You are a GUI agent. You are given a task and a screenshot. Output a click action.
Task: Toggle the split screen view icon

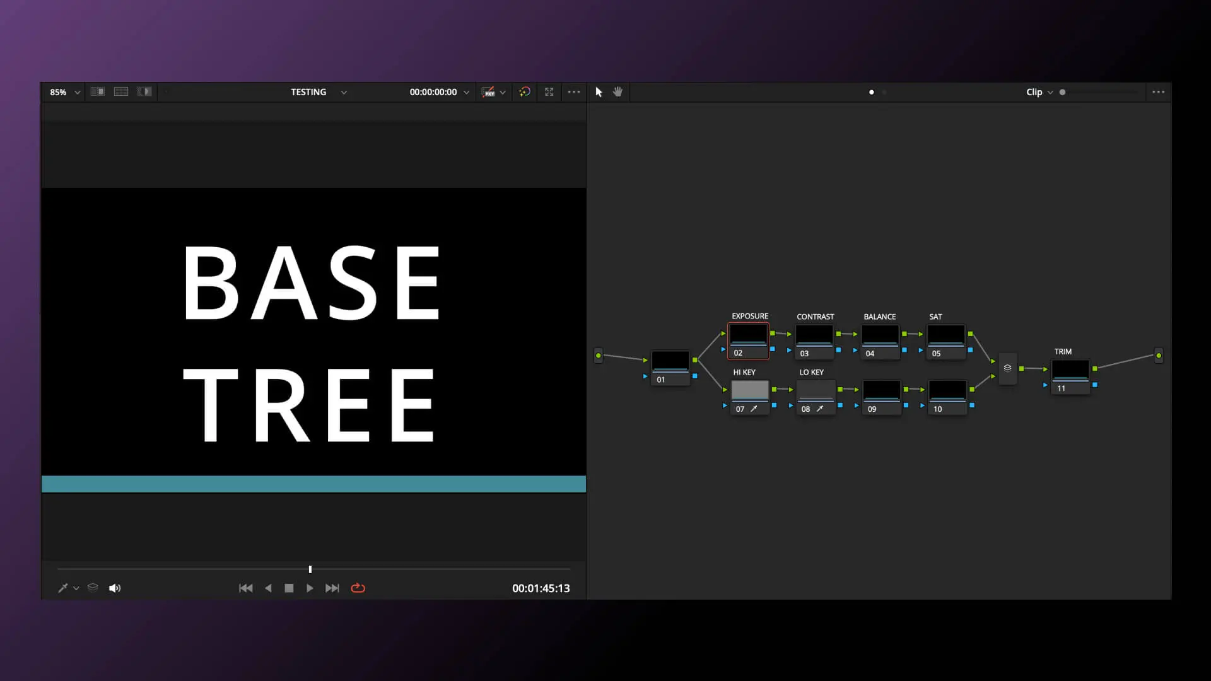click(121, 91)
